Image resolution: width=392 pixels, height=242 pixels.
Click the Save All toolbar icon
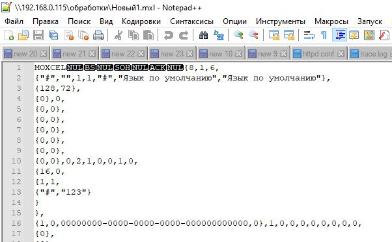(53, 35)
